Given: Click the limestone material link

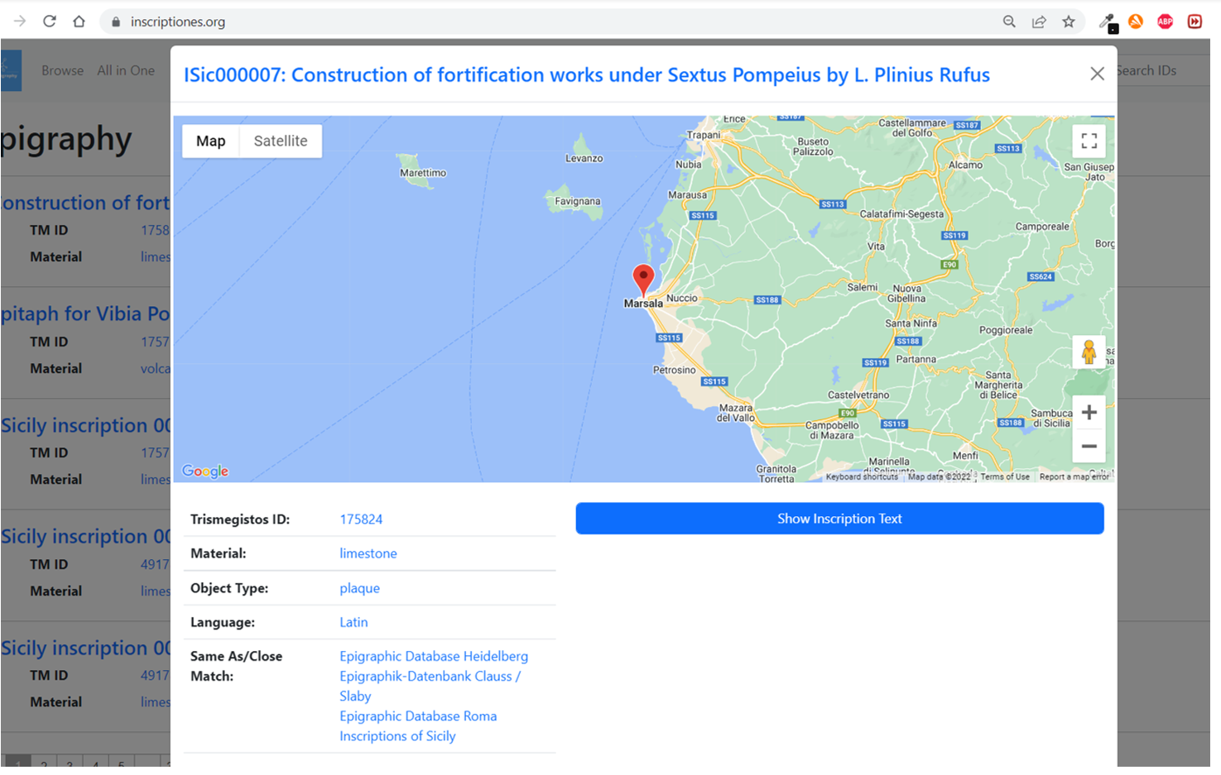Looking at the screenshot, I should [368, 553].
